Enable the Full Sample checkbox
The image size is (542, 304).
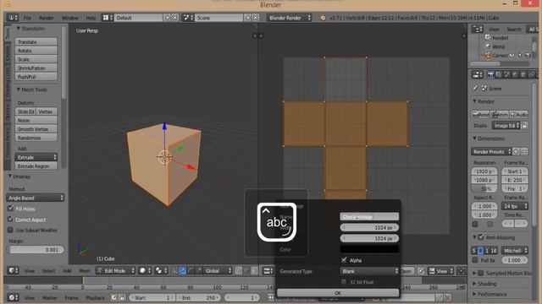[475, 260]
